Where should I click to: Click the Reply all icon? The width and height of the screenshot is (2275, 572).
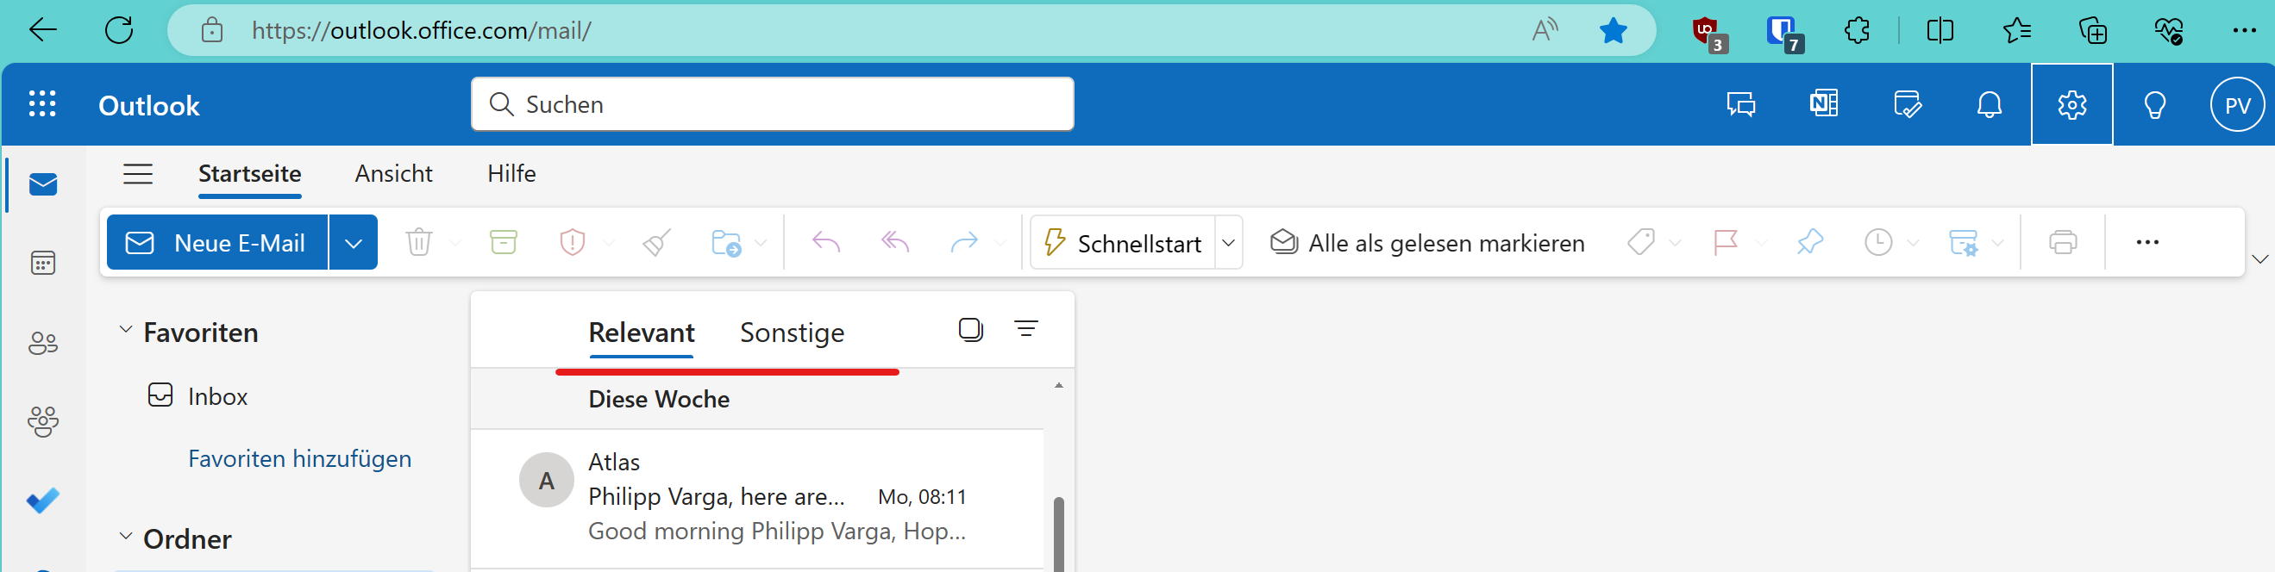(x=894, y=242)
